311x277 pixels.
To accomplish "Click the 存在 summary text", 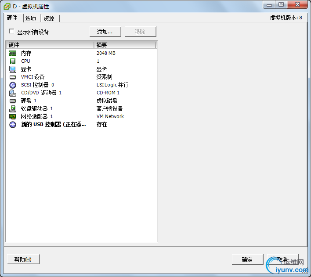I will tap(102, 125).
